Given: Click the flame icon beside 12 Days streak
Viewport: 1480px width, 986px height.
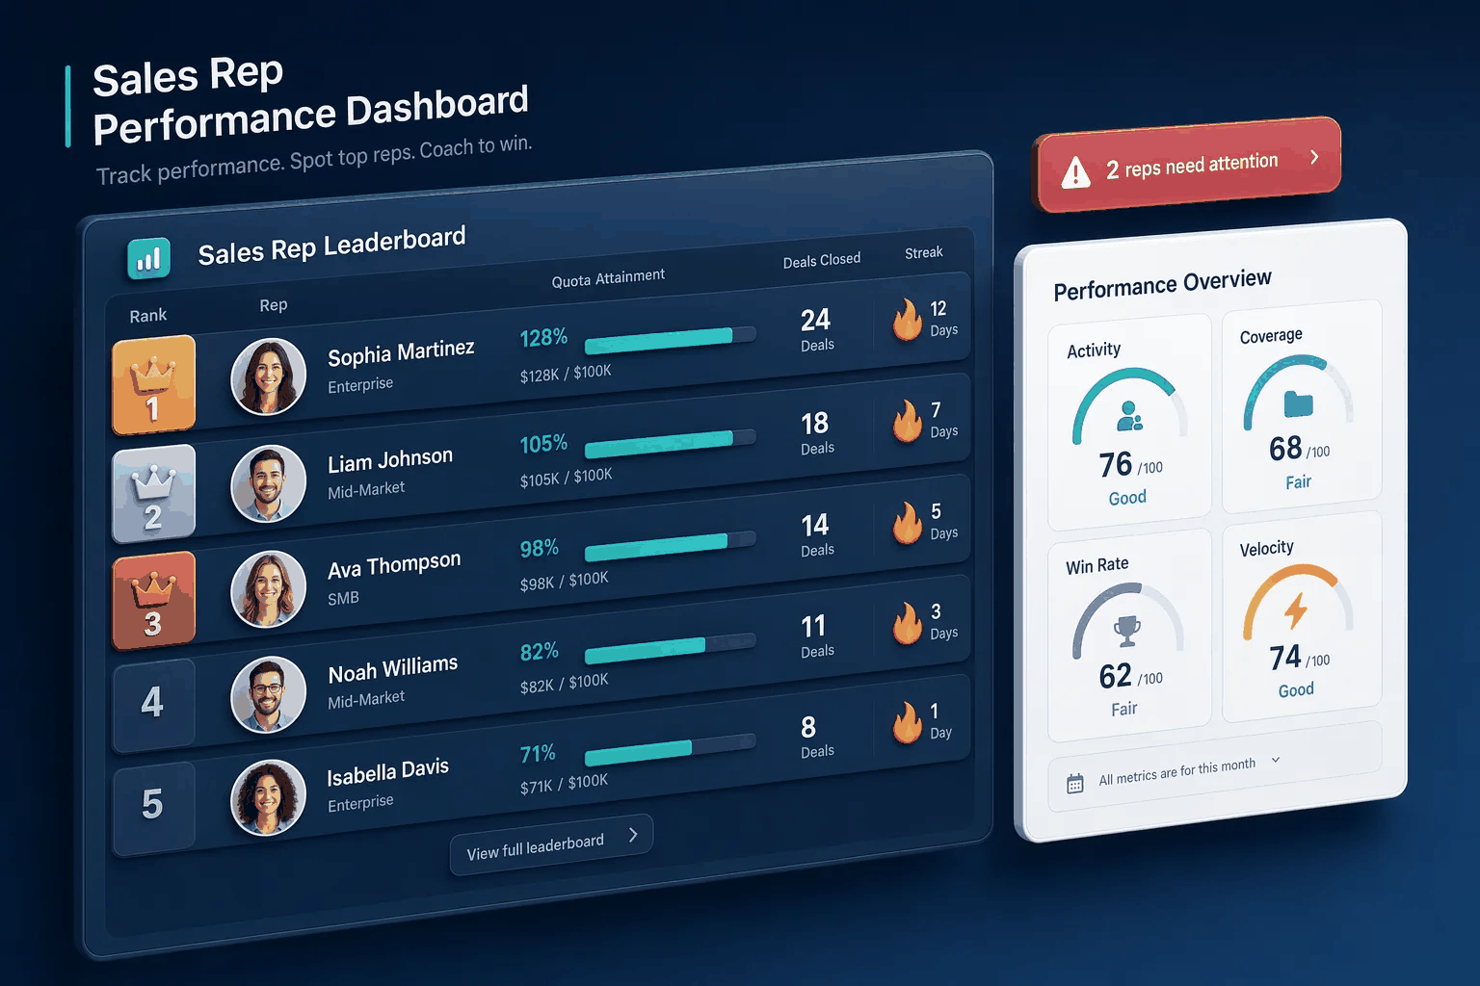Looking at the screenshot, I should point(907,319).
